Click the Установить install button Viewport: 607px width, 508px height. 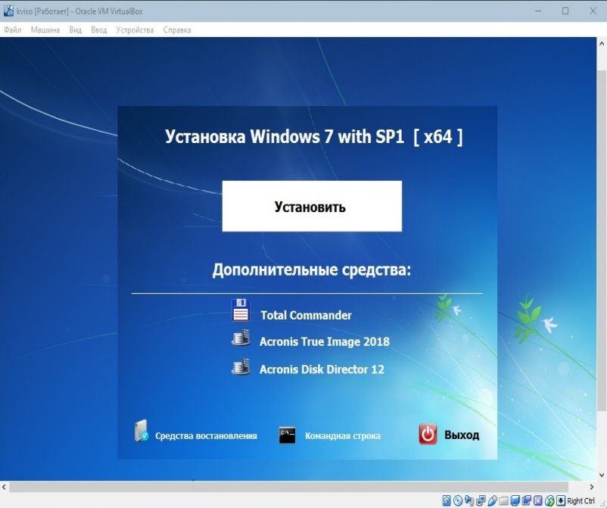pos(312,207)
